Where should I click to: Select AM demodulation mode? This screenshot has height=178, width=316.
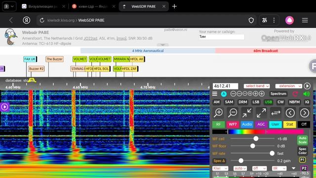tap(216, 102)
